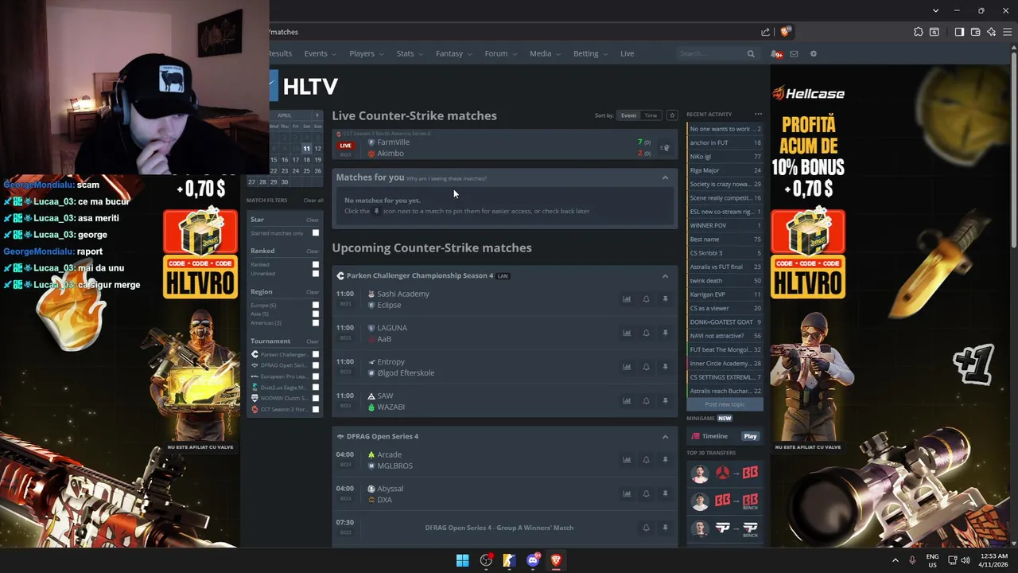This screenshot has height=573, width=1018.
Task: Click the live stream icon for FarmVille match
Action: click(x=665, y=147)
